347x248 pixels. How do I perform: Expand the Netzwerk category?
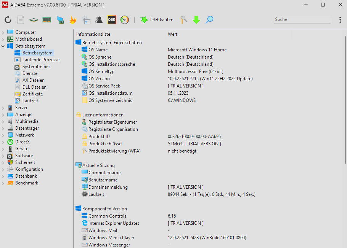pos(3,135)
